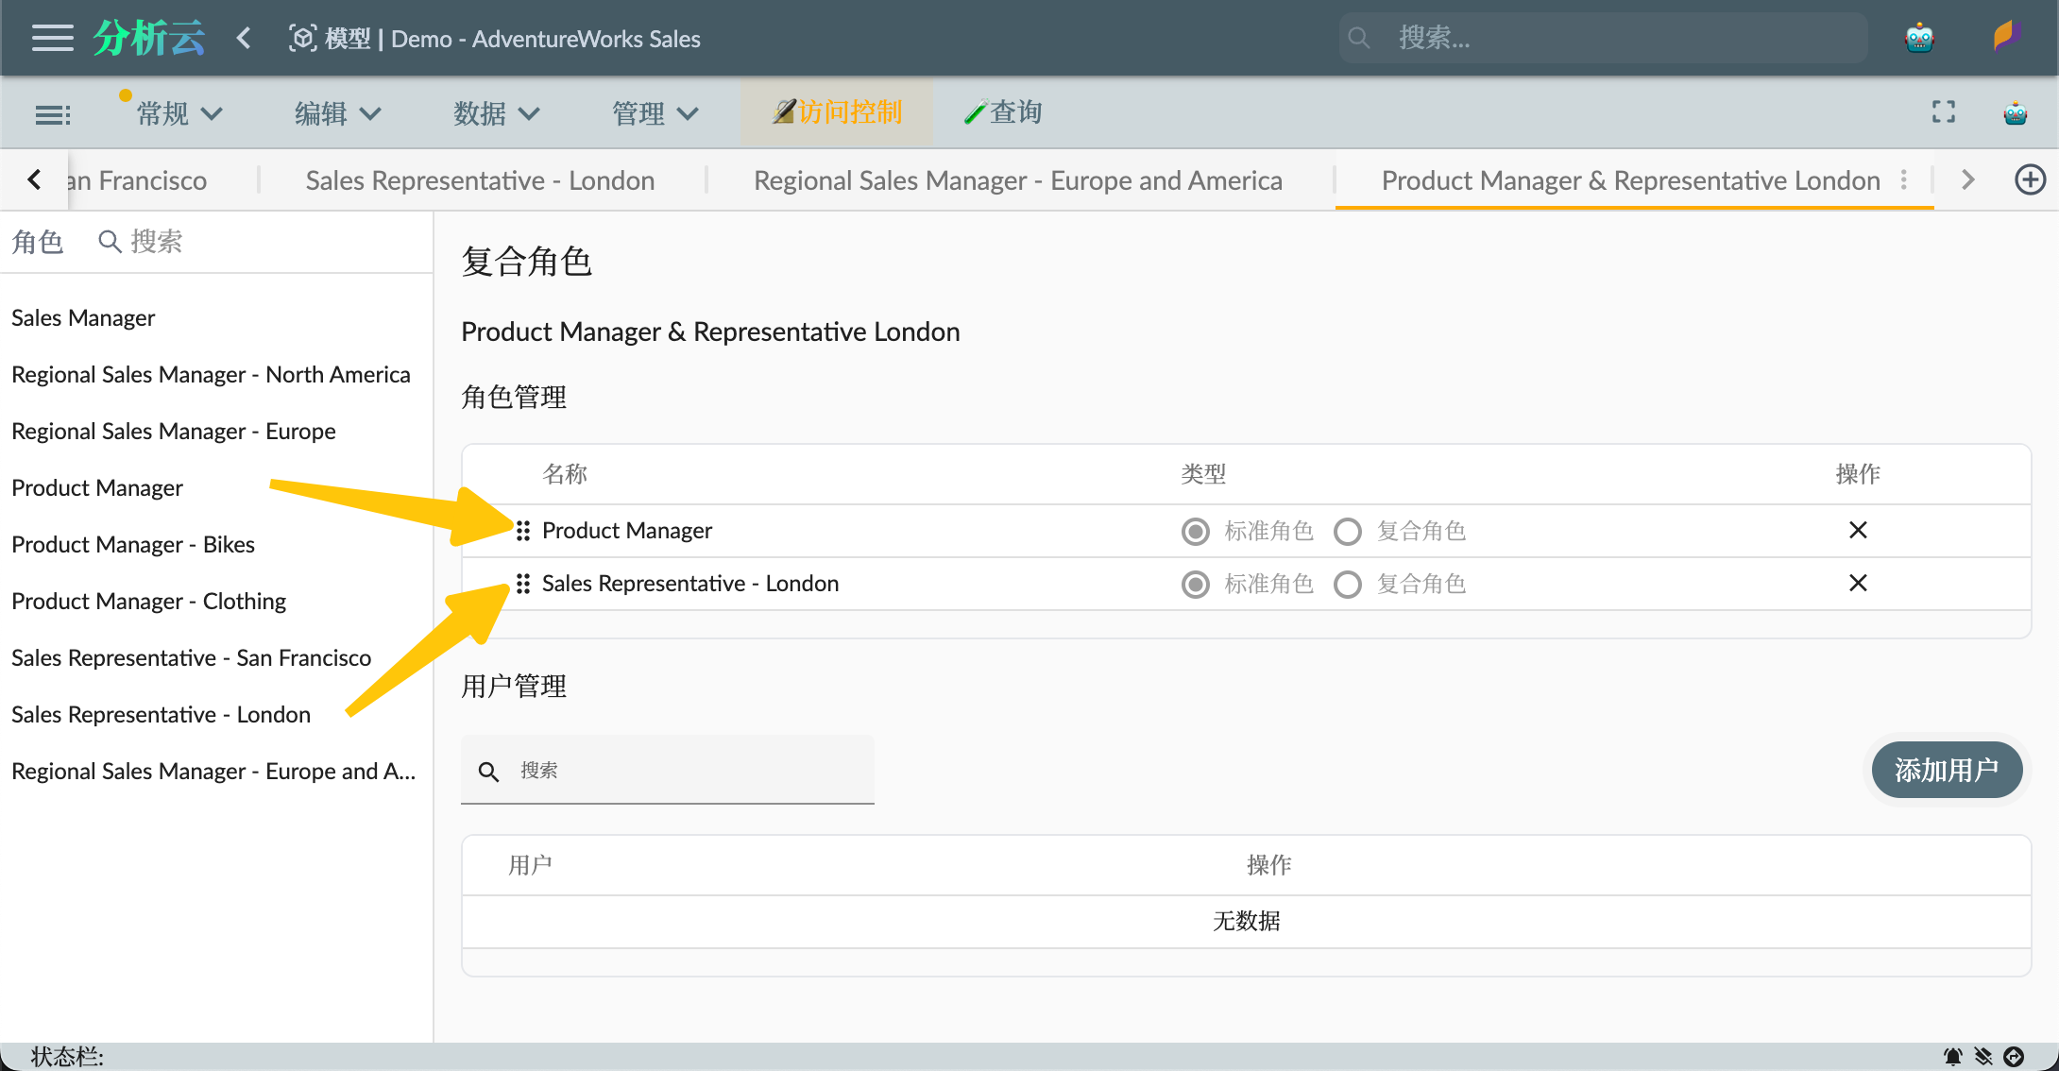Click the notification bell in status bar

click(x=1952, y=1056)
